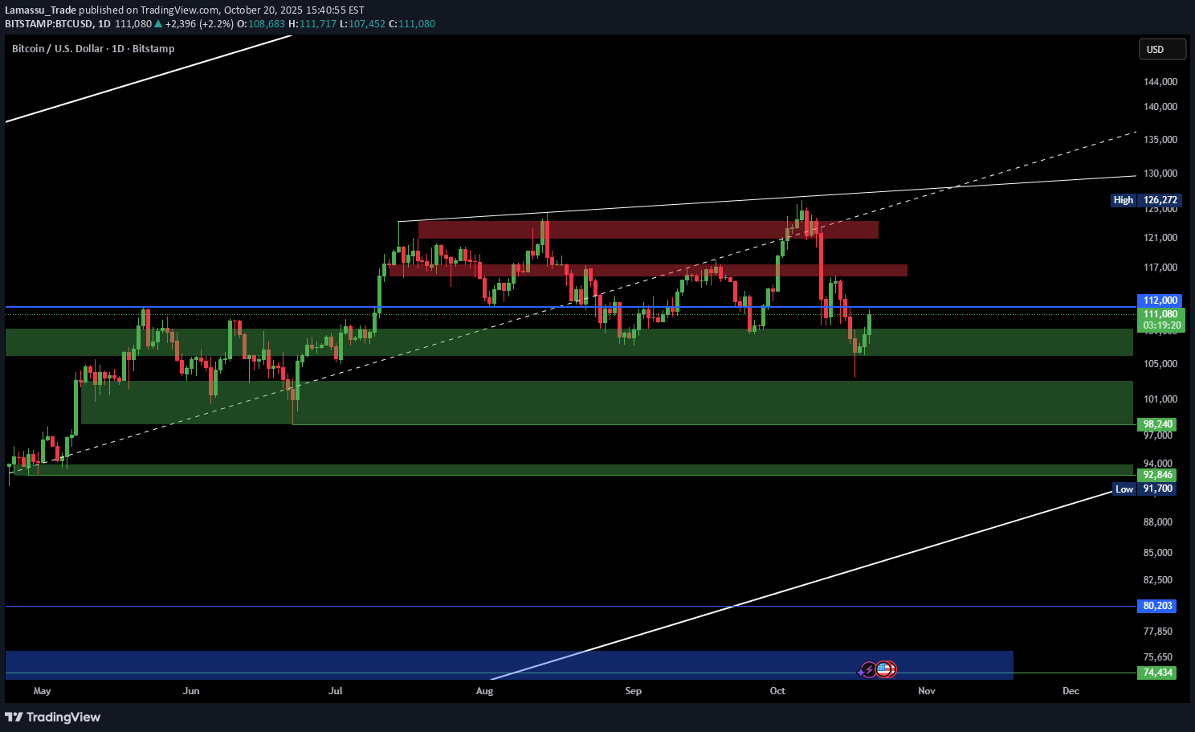1195x732 pixels.
Task: Click the green 74,434 price label
Action: click(1157, 673)
